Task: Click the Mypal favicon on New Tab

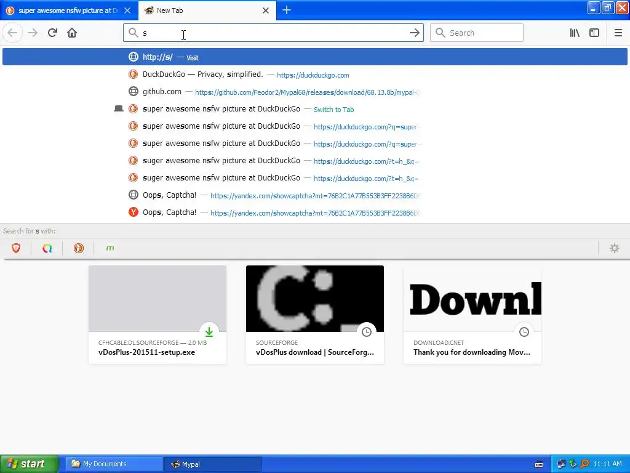Action: [149, 10]
